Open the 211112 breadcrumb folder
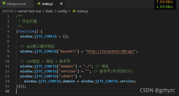The image size is (179, 96). pyautogui.click(x=8, y=11)
